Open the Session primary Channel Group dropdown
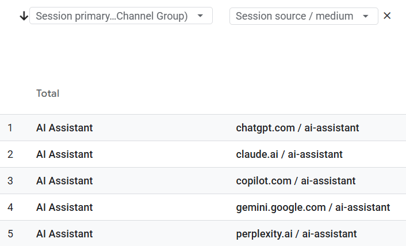The image size is (406, 246). point(121,16)
